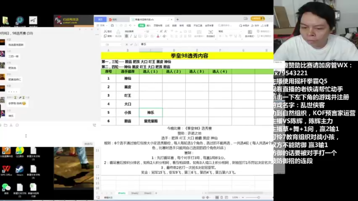Click the formula bar input field

point(205,44)
